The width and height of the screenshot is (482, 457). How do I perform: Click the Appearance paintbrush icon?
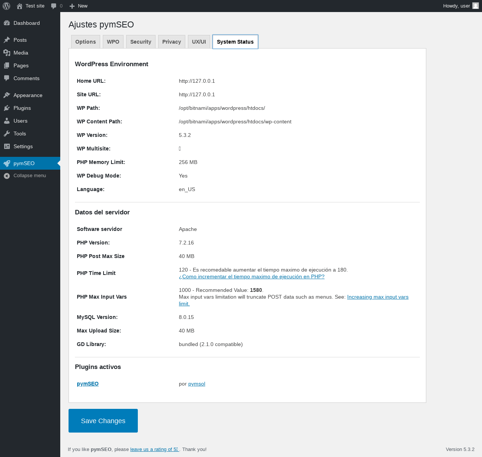pos(7,95)
